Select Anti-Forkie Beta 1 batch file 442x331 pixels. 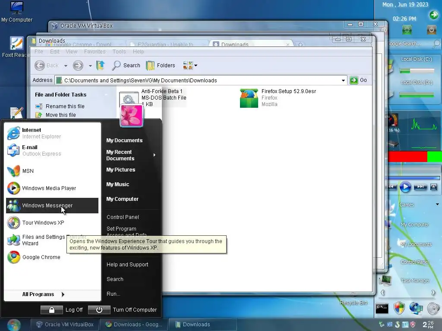(153, 98)
